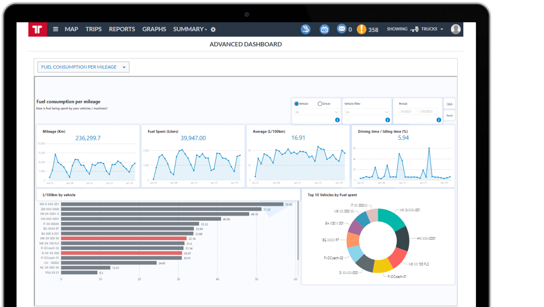This screenshot has width=544, height=307.
Task: Open the GRAPHS menu
Action: (x=154, y=29)
